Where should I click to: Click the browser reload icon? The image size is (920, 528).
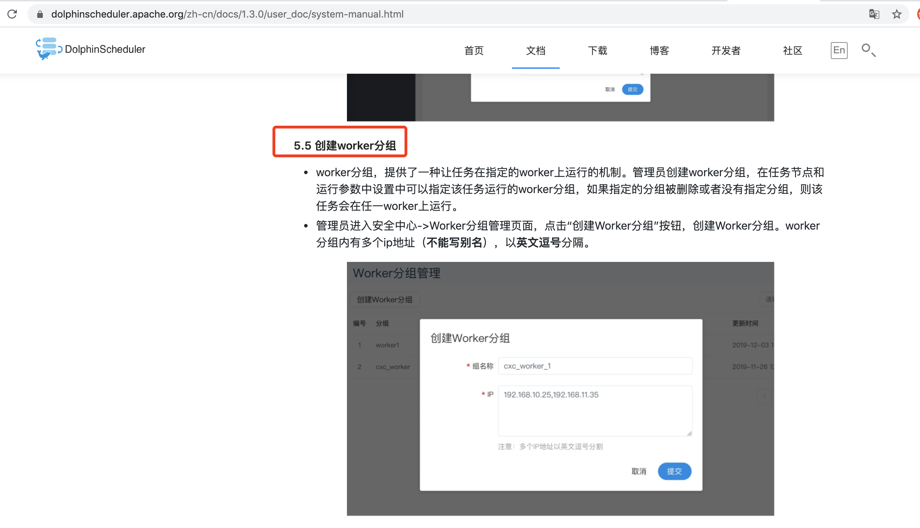12,14
